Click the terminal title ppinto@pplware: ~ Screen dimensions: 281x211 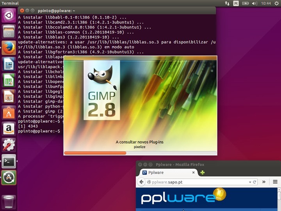point(57,11)
